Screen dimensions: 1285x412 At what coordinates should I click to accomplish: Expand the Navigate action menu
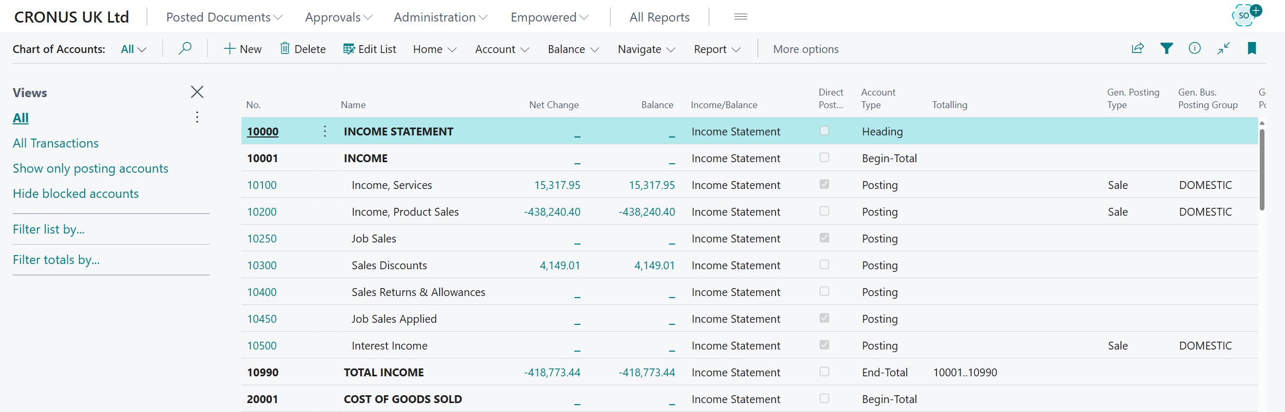(647, 49)
